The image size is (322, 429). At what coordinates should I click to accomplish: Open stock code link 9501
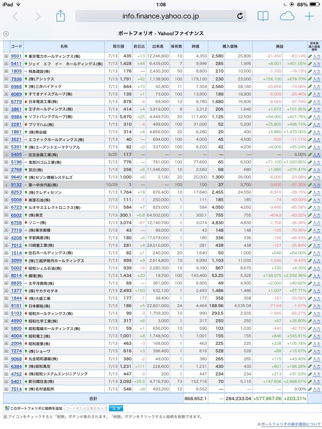[16, 56]
